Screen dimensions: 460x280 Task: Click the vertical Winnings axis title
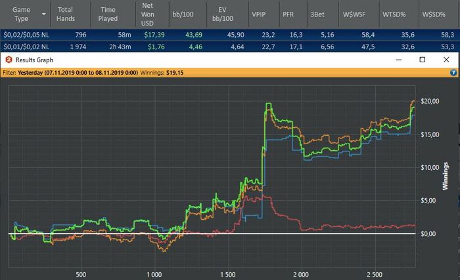click(x=446, y=176)
